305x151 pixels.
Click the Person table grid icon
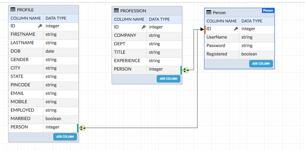209,13
